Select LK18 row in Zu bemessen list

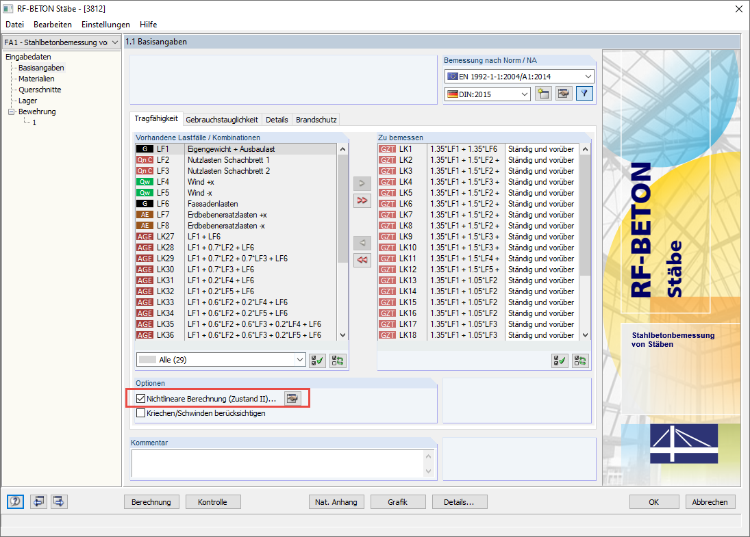(x=479, y=335)
